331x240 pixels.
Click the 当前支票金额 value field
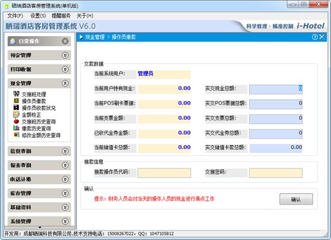point(164,118)
